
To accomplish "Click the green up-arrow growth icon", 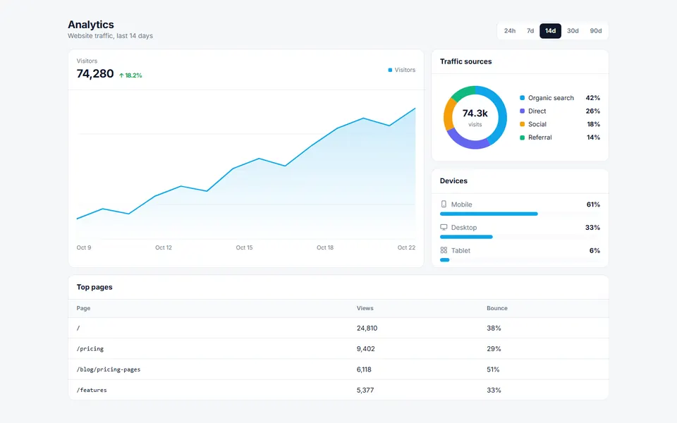I will click(121, 75).
